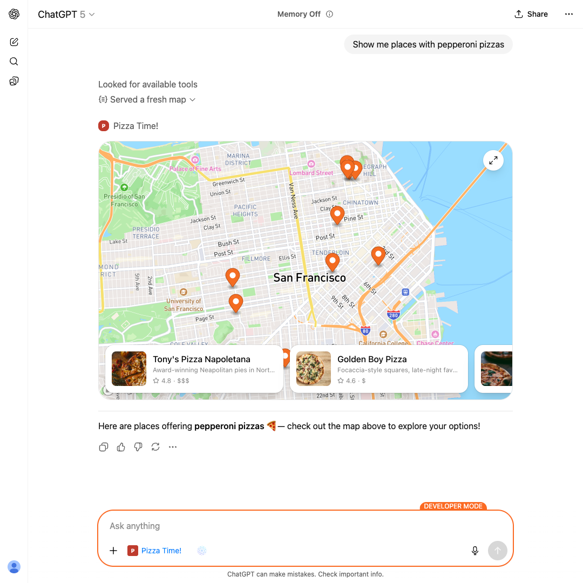The width and height of the screenshot is (583, 583).
Task: Open the search chats magnifier icon
Action: 13,62
